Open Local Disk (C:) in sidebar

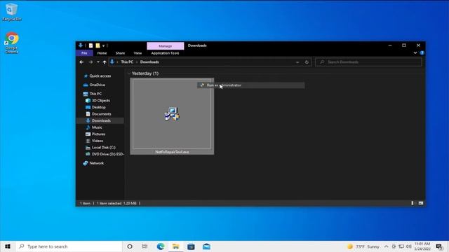(x=103, y=148)
